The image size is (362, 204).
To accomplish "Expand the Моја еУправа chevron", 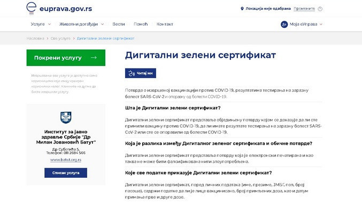I will 321,24.
